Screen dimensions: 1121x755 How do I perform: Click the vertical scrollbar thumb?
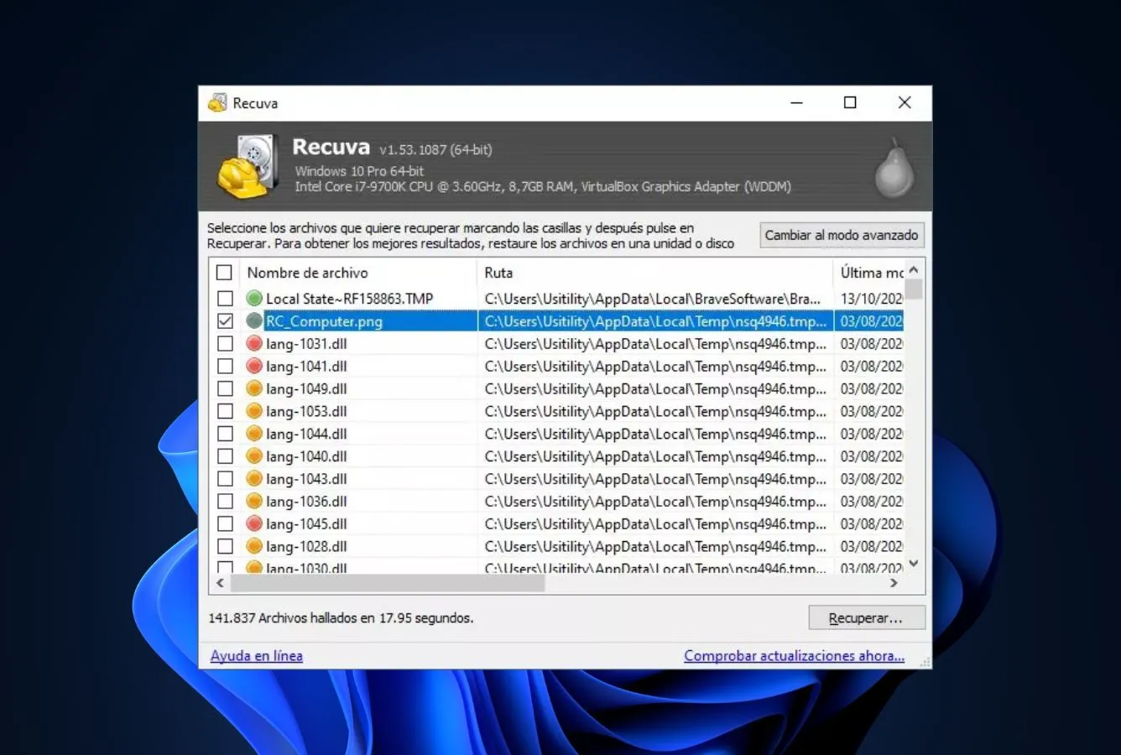tap(914, 289)
